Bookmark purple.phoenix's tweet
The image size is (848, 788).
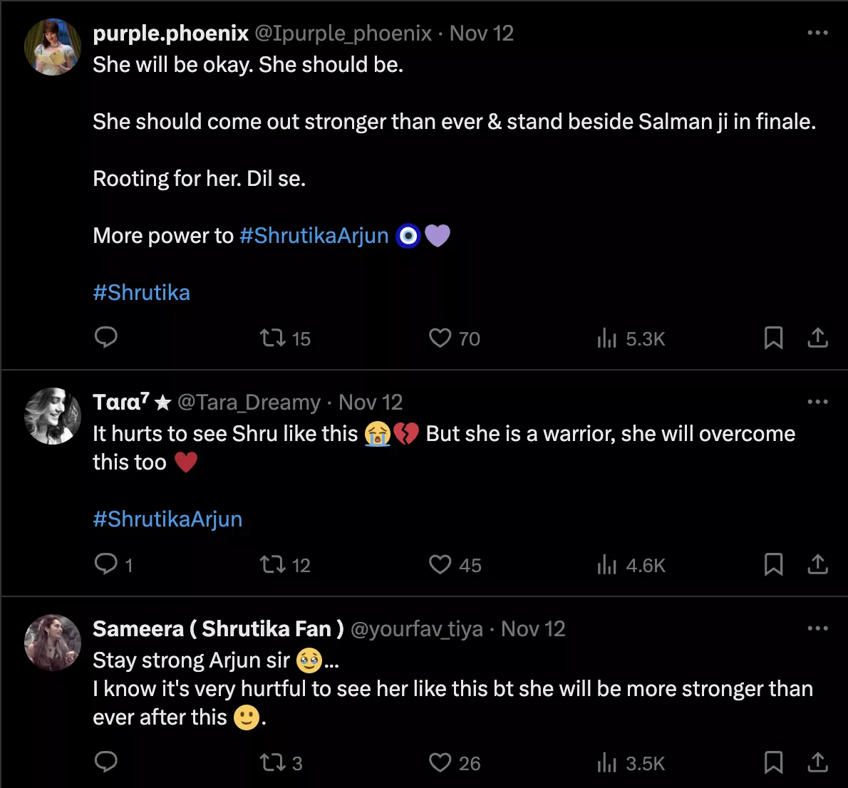tap(773, 338)
